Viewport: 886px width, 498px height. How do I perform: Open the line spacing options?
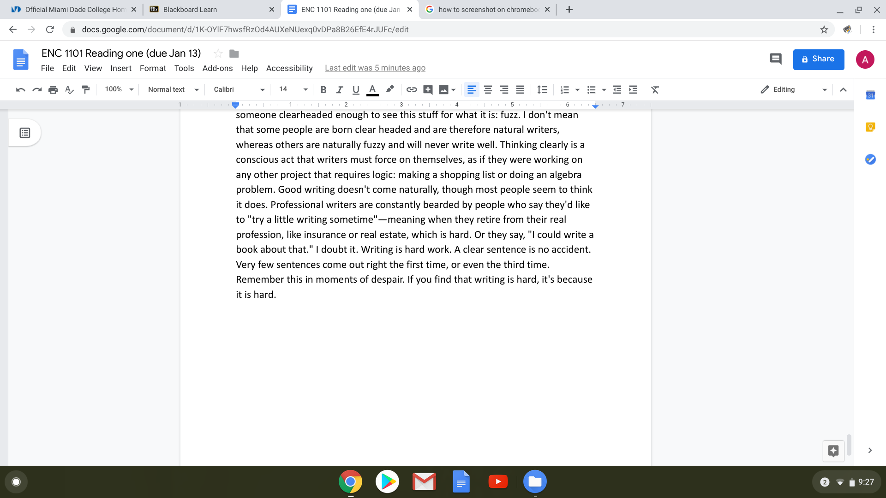click(542, 89)
